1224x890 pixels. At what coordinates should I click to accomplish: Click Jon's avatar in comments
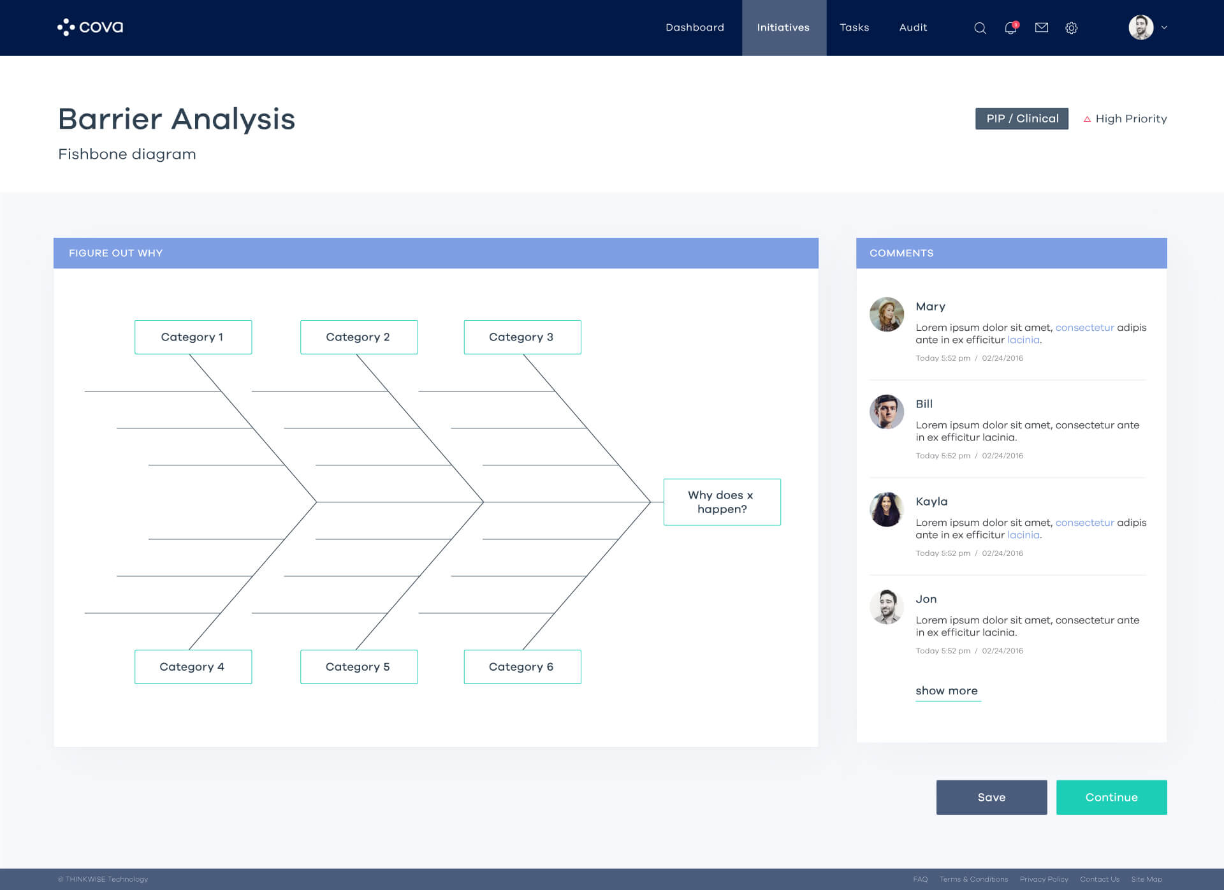pyautogui.click(x=886, y=606)
